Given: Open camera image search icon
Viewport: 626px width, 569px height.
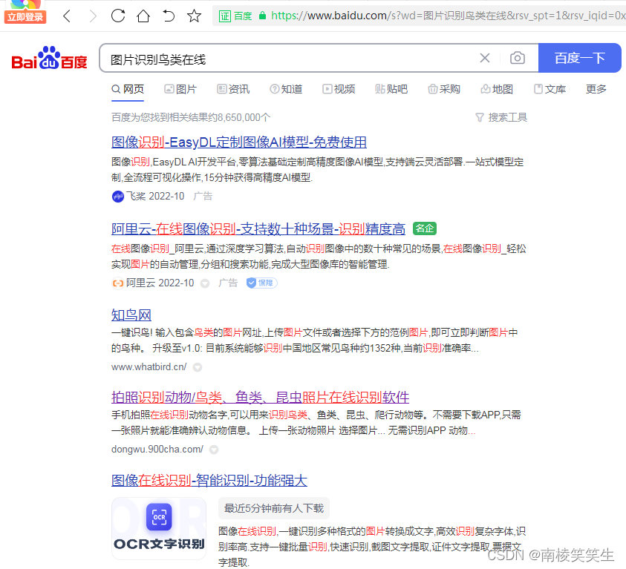Looking at the screenshot, I should (518, 58).
